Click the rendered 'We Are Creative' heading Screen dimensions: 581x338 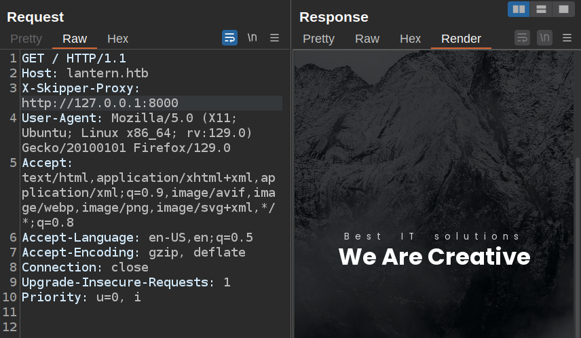434,257
